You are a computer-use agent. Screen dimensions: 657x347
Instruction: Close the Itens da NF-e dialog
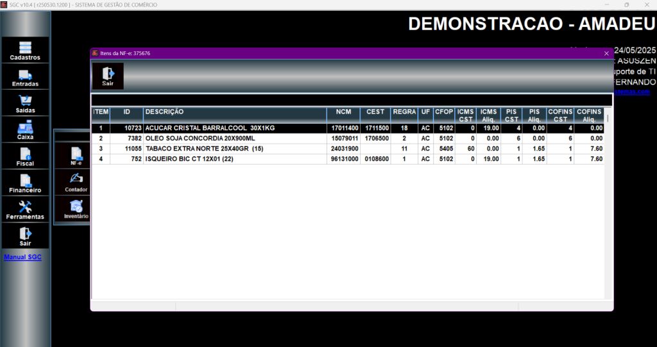tap(606, 53)
